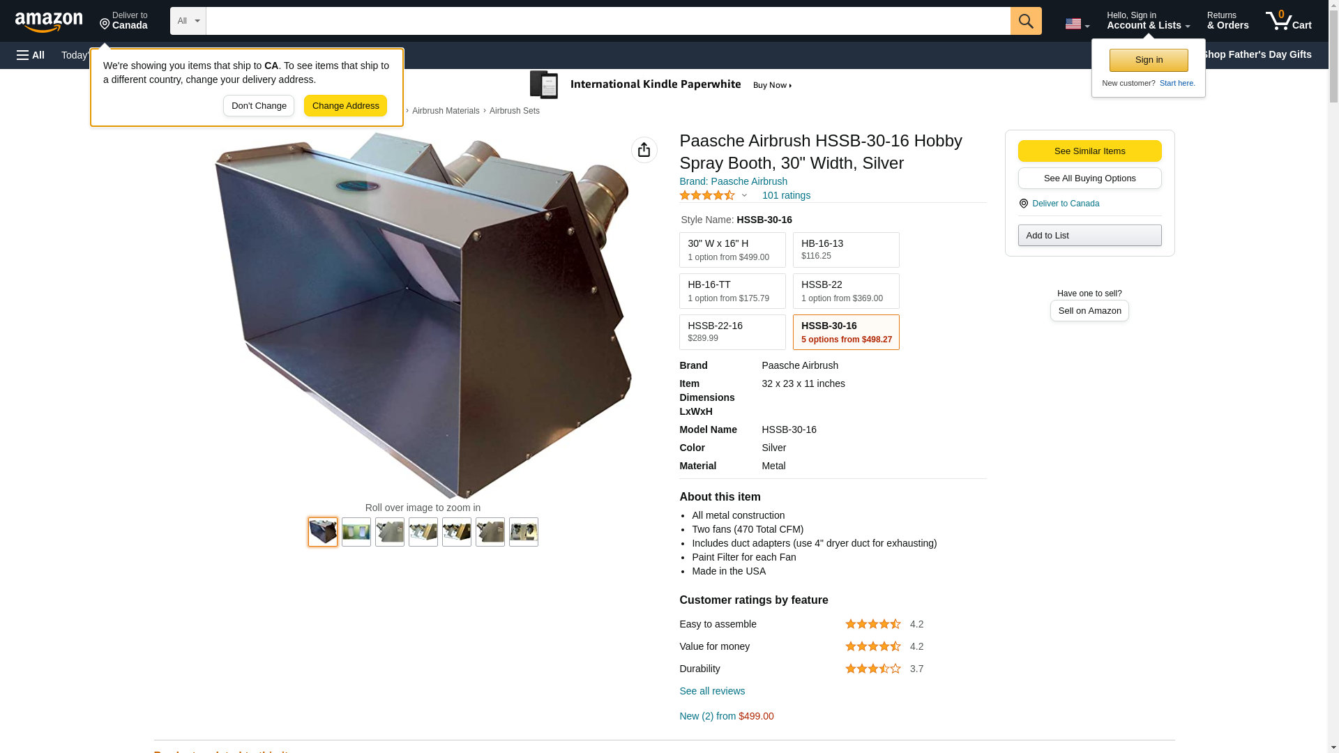Click the country flag language selector

1077,24
